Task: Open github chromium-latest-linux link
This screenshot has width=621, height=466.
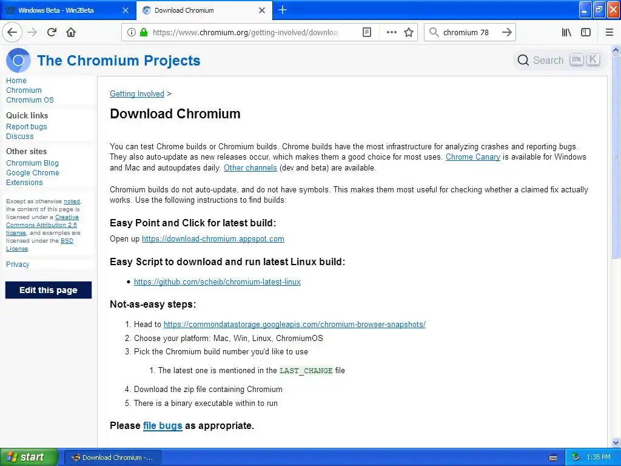Action: coord(218,282)
